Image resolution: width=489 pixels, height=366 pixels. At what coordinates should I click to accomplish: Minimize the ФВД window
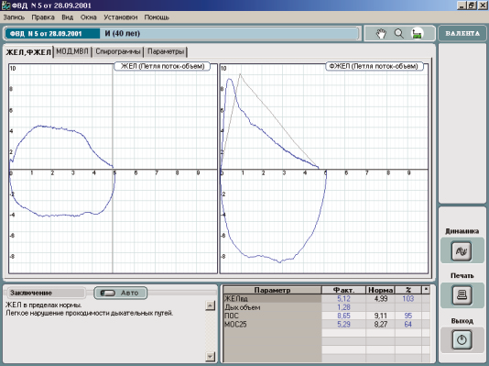pyautogui.click(x=462, y=6)
